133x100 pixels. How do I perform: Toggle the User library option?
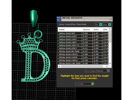point(107,24)
